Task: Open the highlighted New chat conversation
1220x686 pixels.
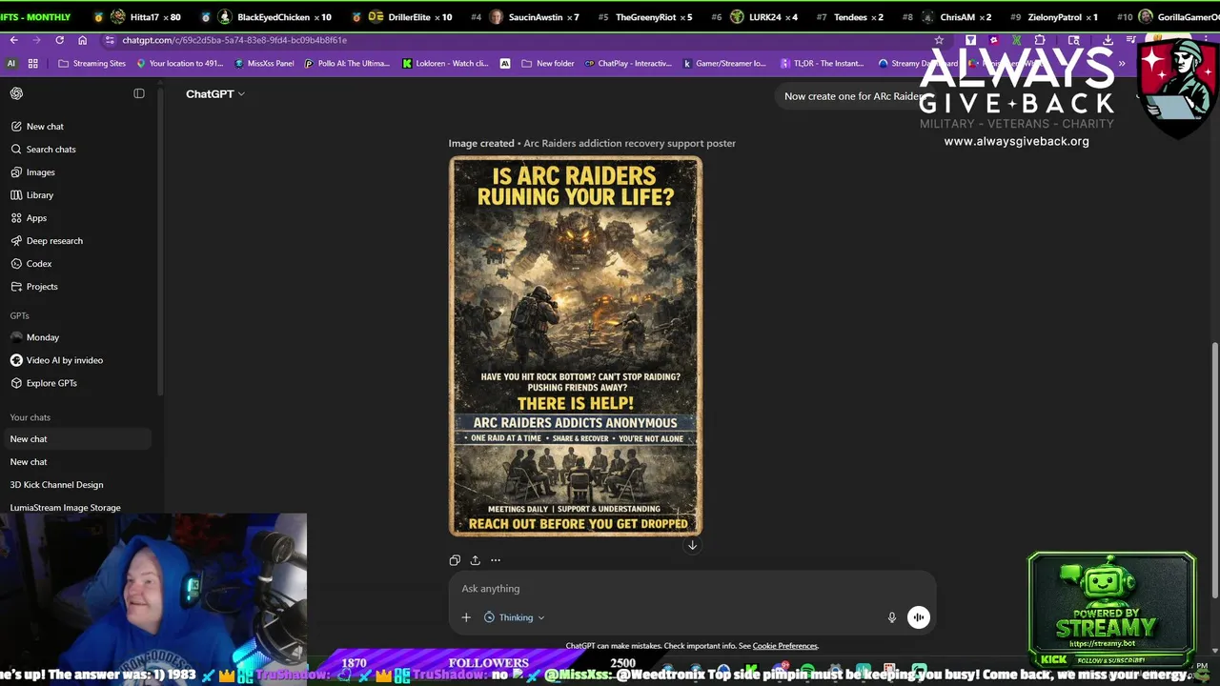Action: [78, 439]
